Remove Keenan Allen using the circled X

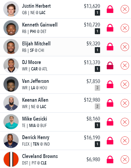tap(125, 103)
